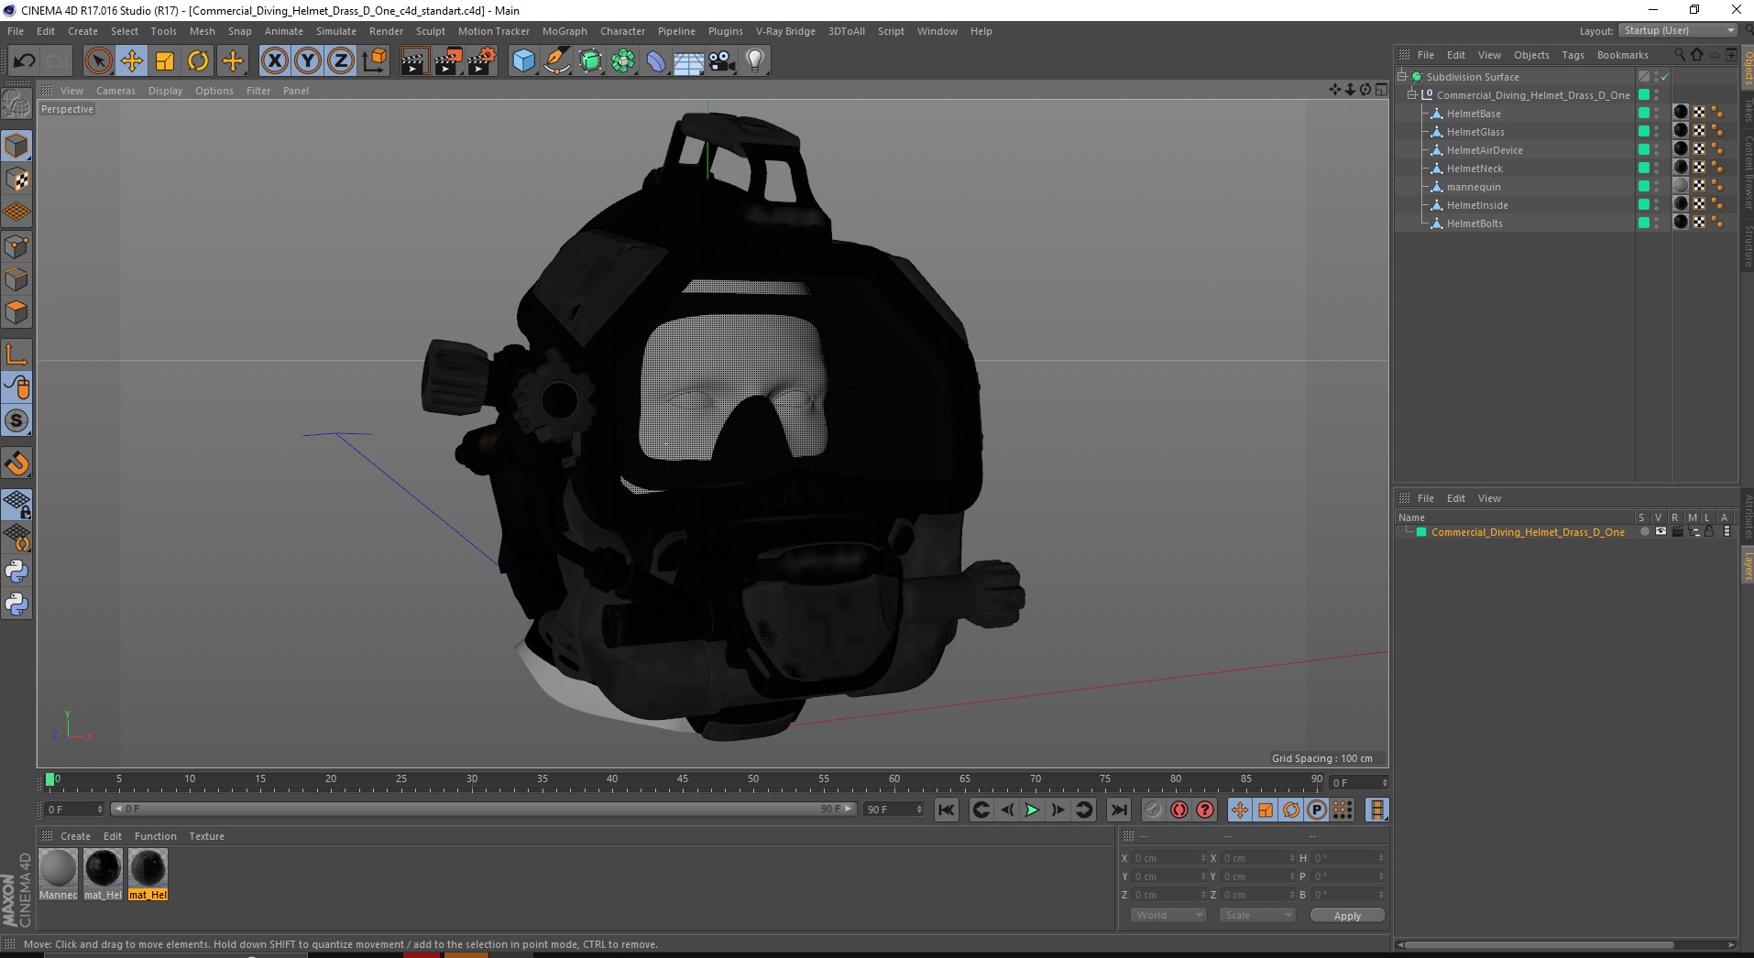Toggle HelmetNeck visibility dots
The image size is (1754, 958).
click(x=1656, y=169)
